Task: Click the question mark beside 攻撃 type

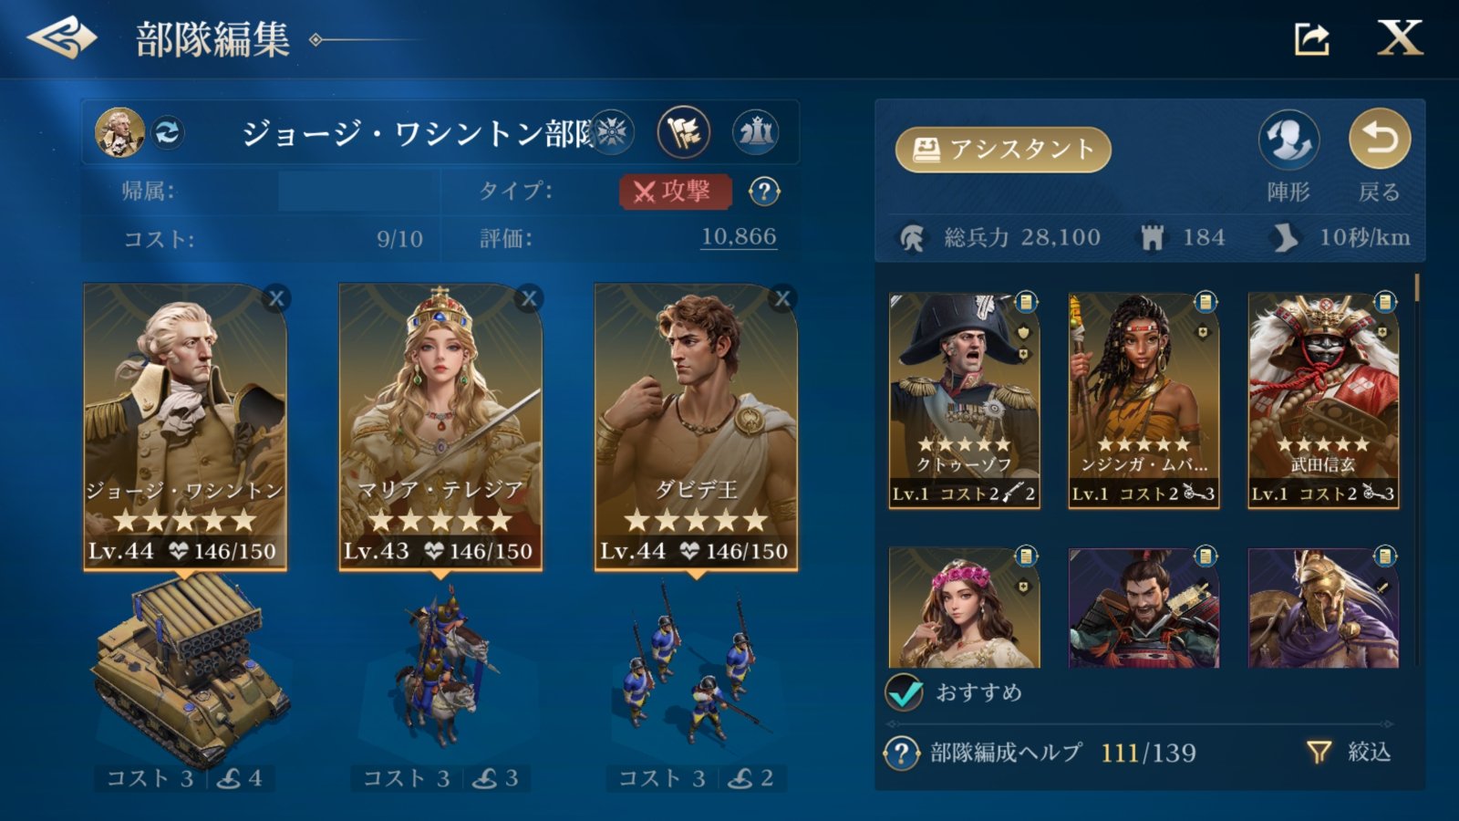Action: pyautogui.click(x=764, y=192)
